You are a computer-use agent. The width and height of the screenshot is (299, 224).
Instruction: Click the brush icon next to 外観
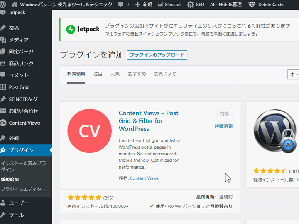3,138
